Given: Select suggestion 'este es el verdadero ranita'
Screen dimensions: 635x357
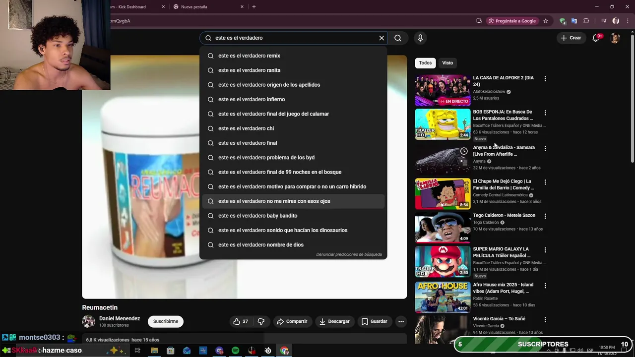Looking at the screenshot, I should (x=293, y=70).
